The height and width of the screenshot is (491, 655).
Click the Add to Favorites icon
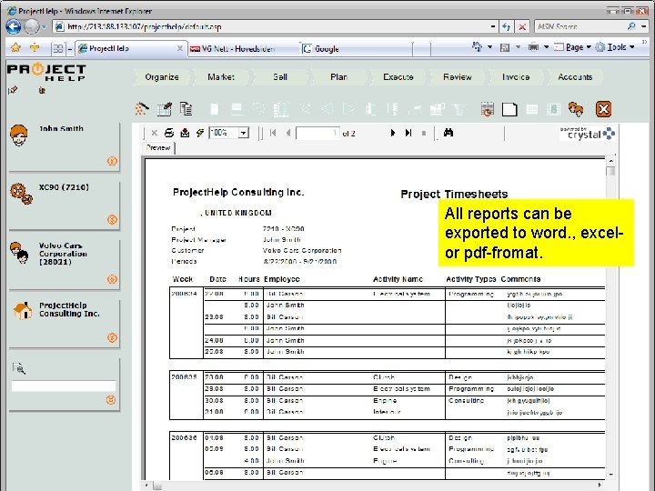[35, 47]
